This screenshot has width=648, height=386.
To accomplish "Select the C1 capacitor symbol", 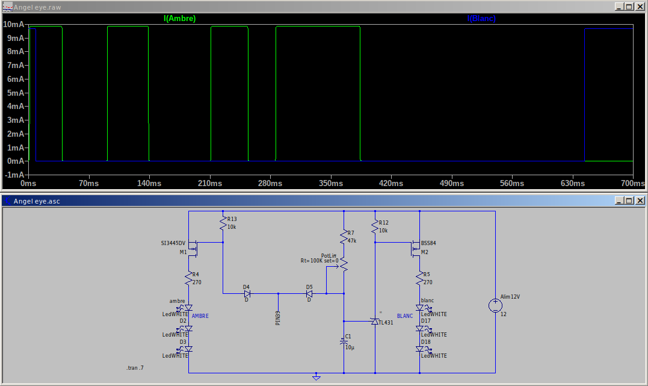I will [344, 341].
